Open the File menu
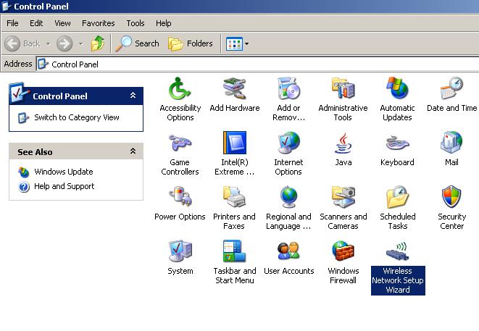This screenshot has width=479, height=331. point(12,23)
